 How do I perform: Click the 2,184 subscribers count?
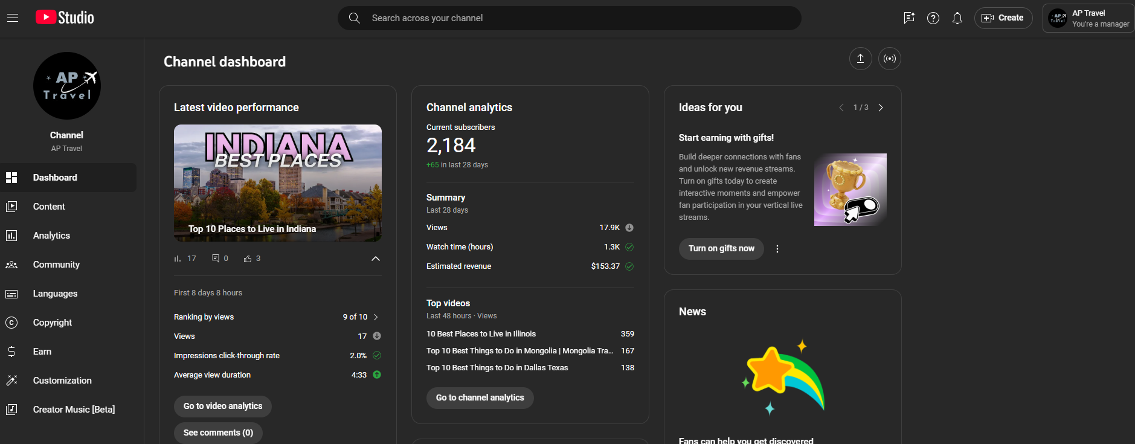click(451, 146)
